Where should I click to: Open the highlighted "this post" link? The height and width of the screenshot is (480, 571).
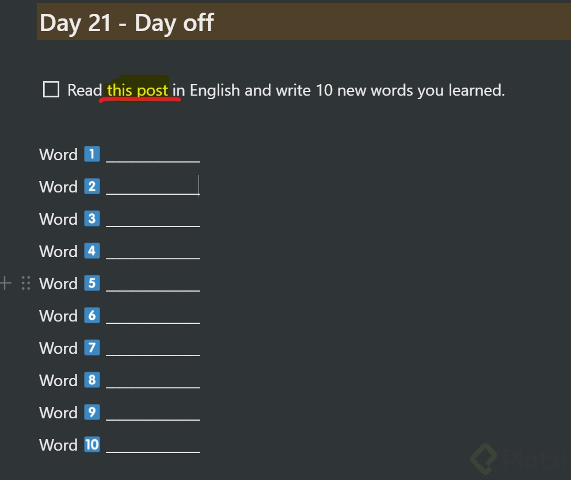pyautogui.click(x=138, y=90)
